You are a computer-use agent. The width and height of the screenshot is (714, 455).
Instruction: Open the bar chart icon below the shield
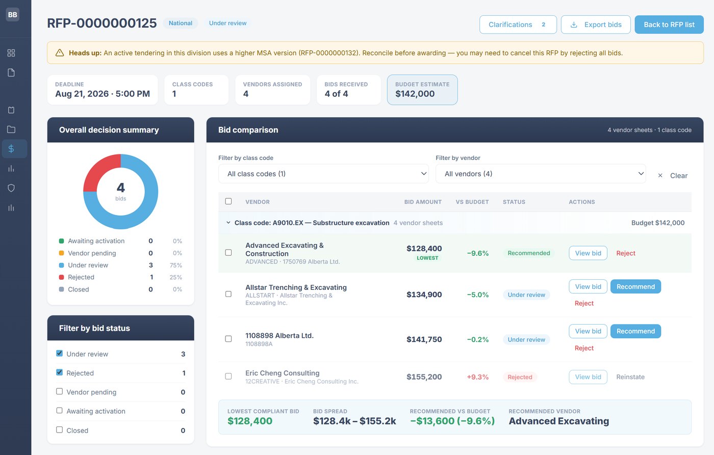pyautogui.click(x=11, y=207)
